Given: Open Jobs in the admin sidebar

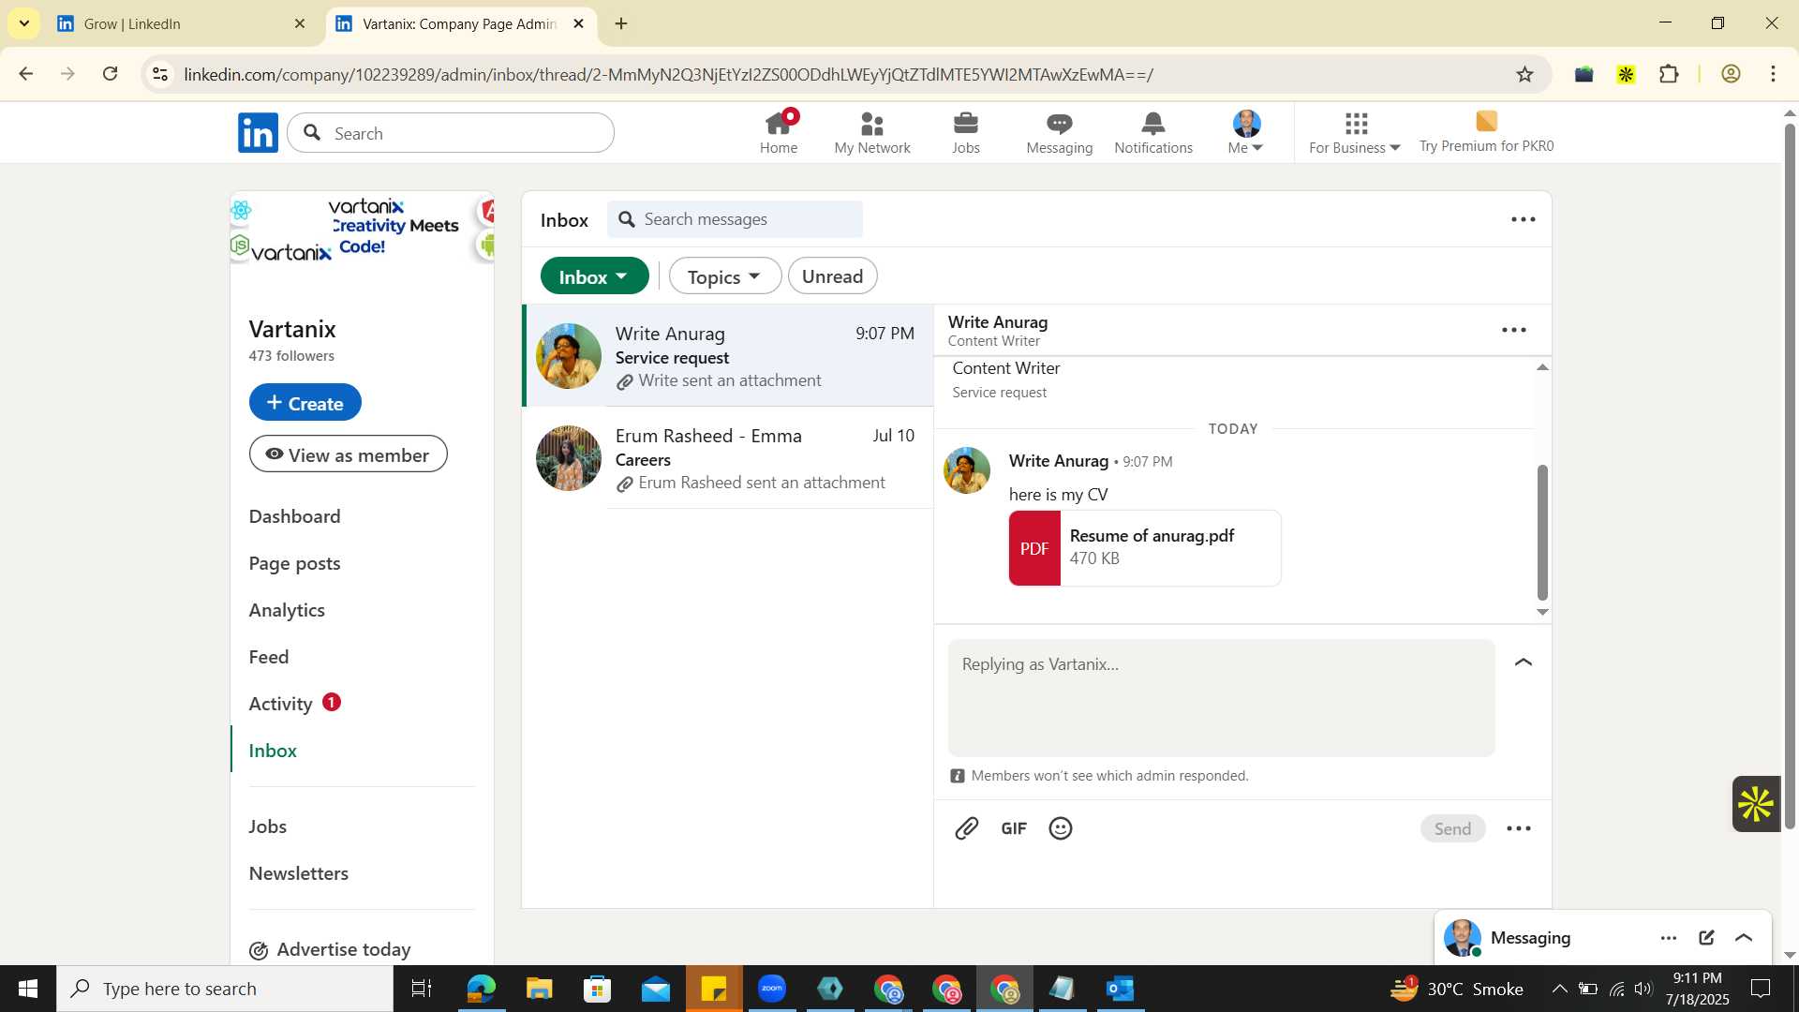Looking at the screenshot, I should point(268,826).
